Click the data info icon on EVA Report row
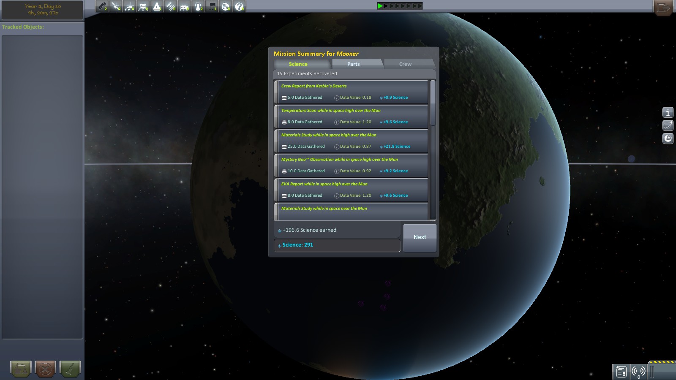Viewport: 676px width, 380px height. point(337,195)
